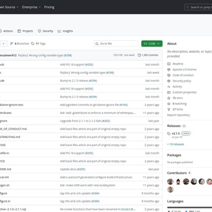Open the Releases heading link
212x212 pixels.
pos(174,126)
